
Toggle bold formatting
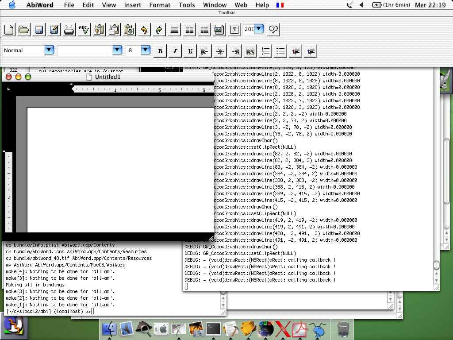160,51
